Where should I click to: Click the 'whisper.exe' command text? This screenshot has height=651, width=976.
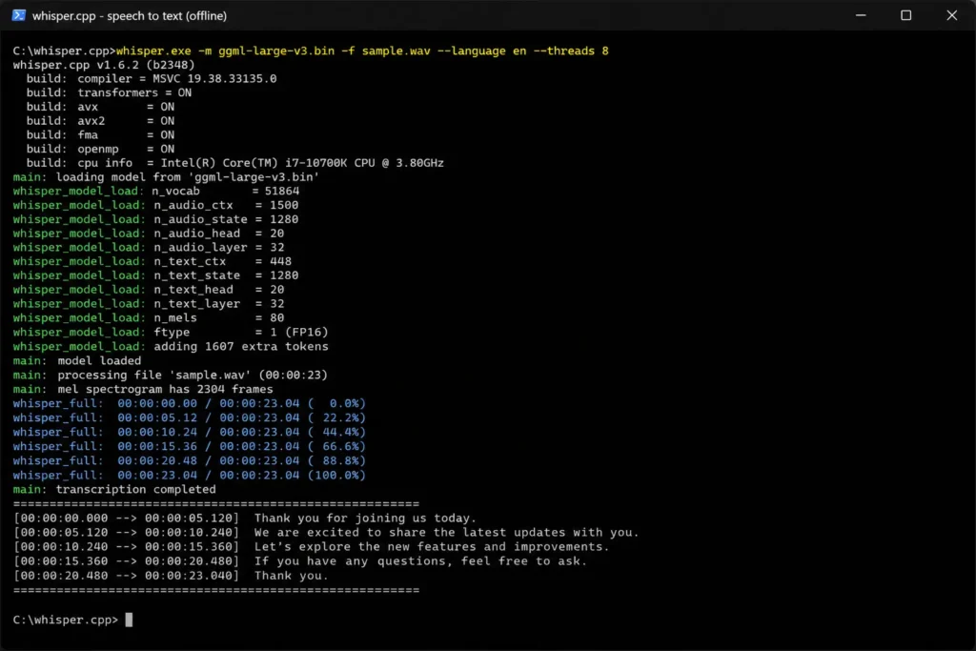153,51
